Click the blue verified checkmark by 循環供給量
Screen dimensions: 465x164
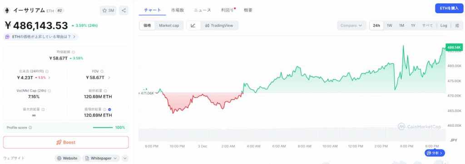[x=110, y=109]
